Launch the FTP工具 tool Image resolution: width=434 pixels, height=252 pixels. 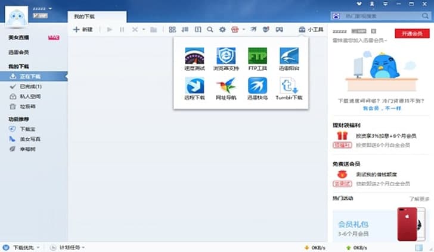(x=258, y=59)
